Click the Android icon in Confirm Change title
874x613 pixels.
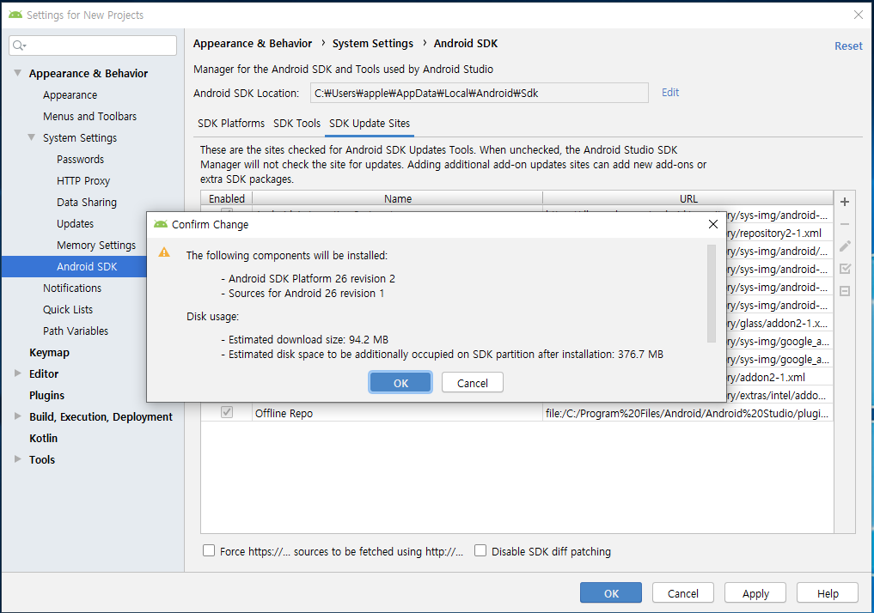161,224
